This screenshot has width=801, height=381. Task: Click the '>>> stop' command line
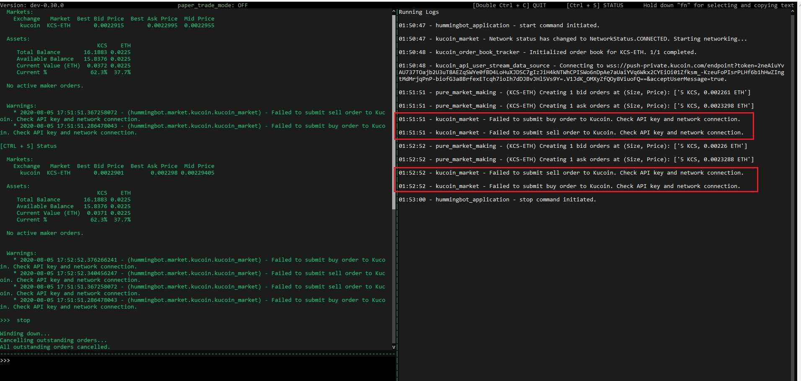[15, 320]
